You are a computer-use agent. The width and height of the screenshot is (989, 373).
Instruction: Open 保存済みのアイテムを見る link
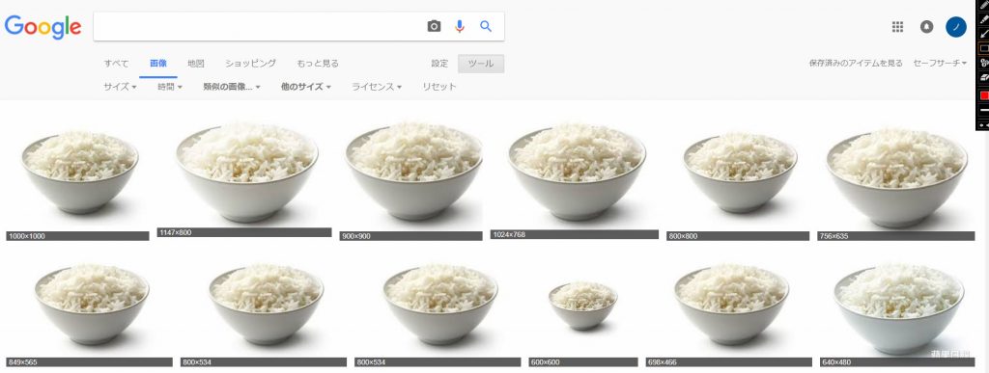click(x=856, y=63)
